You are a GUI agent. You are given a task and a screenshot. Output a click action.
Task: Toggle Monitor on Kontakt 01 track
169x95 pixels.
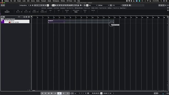12,22
